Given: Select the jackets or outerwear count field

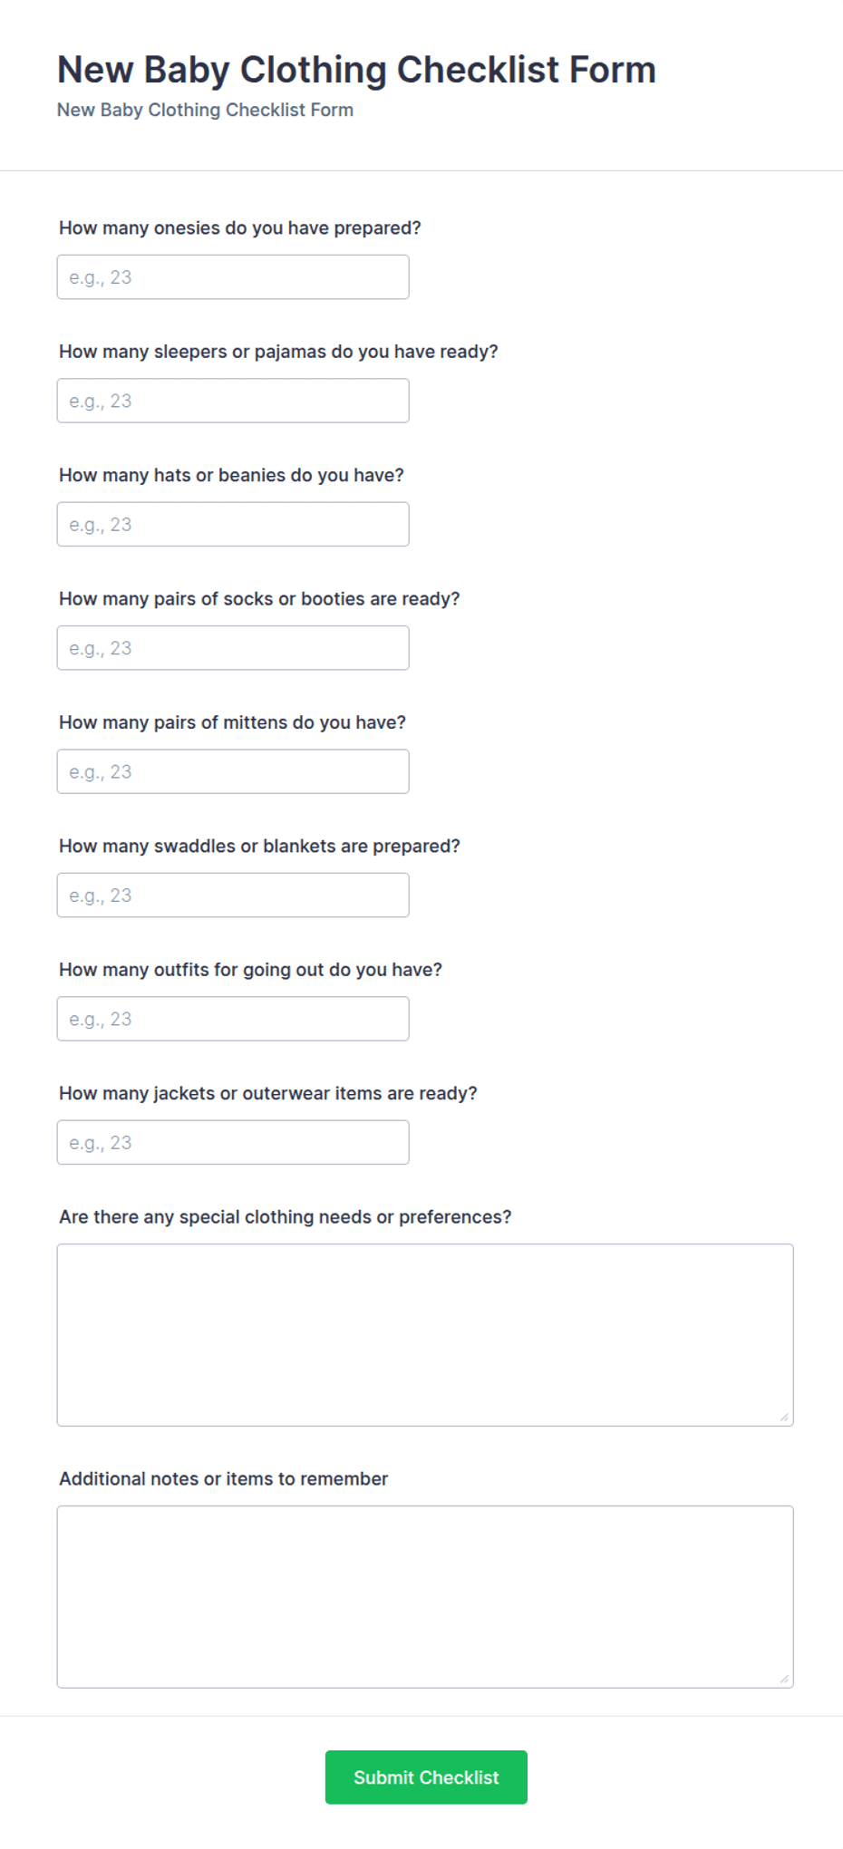Looking at the screenshot, I should point(233,1142).
